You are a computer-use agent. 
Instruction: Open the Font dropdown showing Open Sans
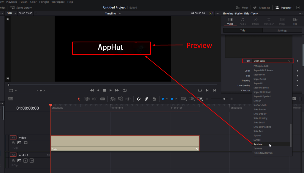point(272,61)
